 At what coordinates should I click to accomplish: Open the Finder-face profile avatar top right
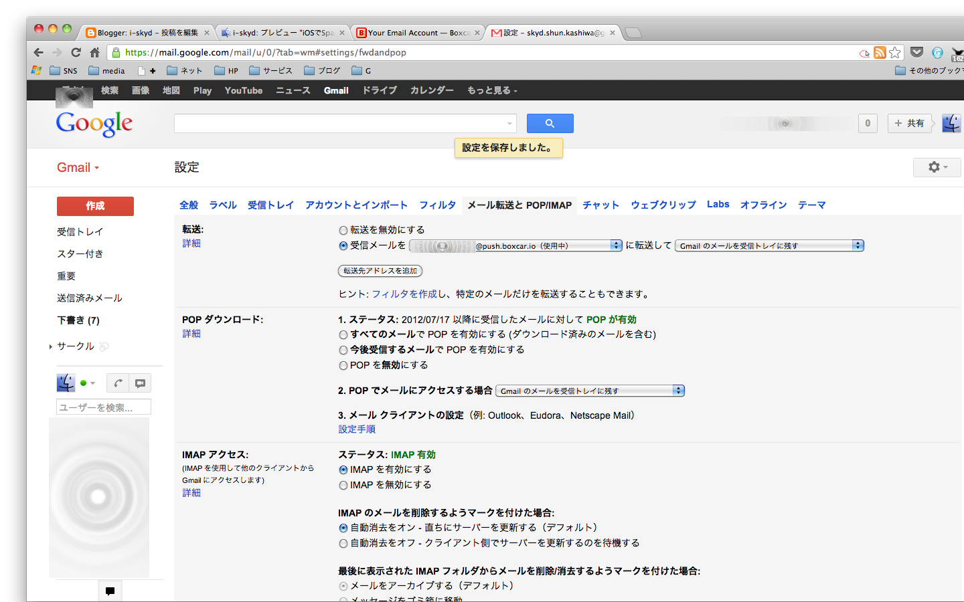(x=951, y=123)
